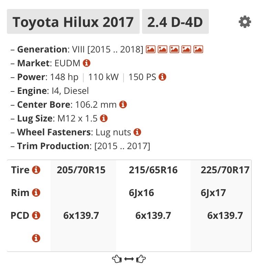Show info for Center Bore
258x272 pixels.
pyautogui.click(x=123, y=105)
